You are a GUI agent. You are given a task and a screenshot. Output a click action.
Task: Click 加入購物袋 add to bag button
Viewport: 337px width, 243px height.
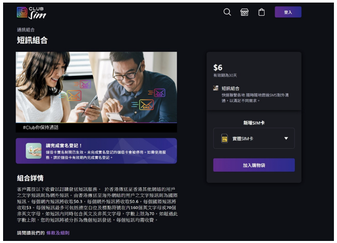(254, 165)
